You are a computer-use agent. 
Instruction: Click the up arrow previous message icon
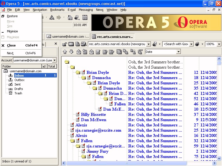(65, 52)
